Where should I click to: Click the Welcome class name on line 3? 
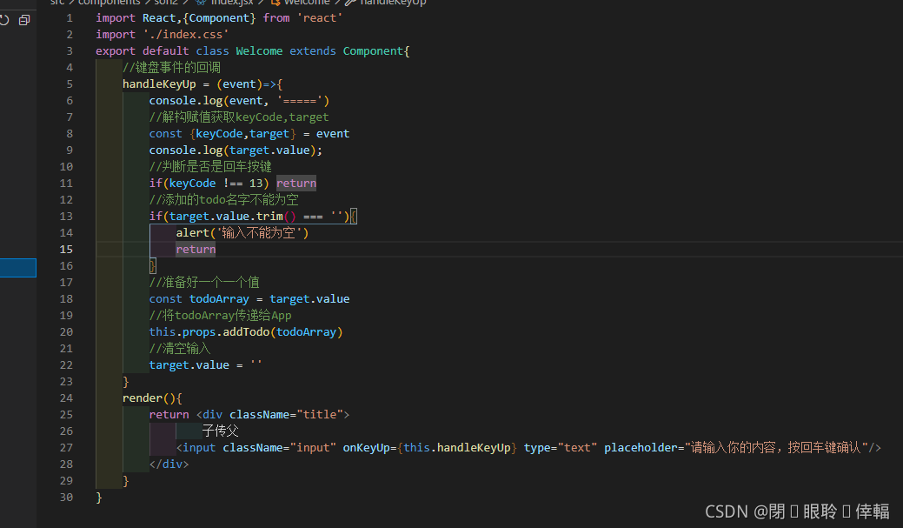(259, 50)
